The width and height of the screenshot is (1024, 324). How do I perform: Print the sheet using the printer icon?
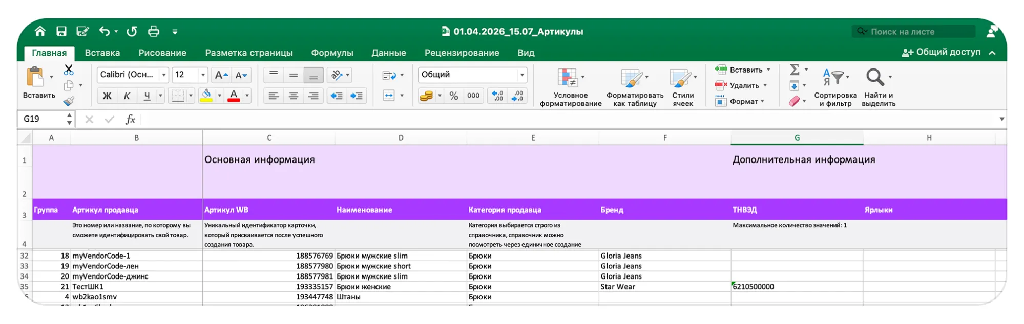(x=153, y=31)
